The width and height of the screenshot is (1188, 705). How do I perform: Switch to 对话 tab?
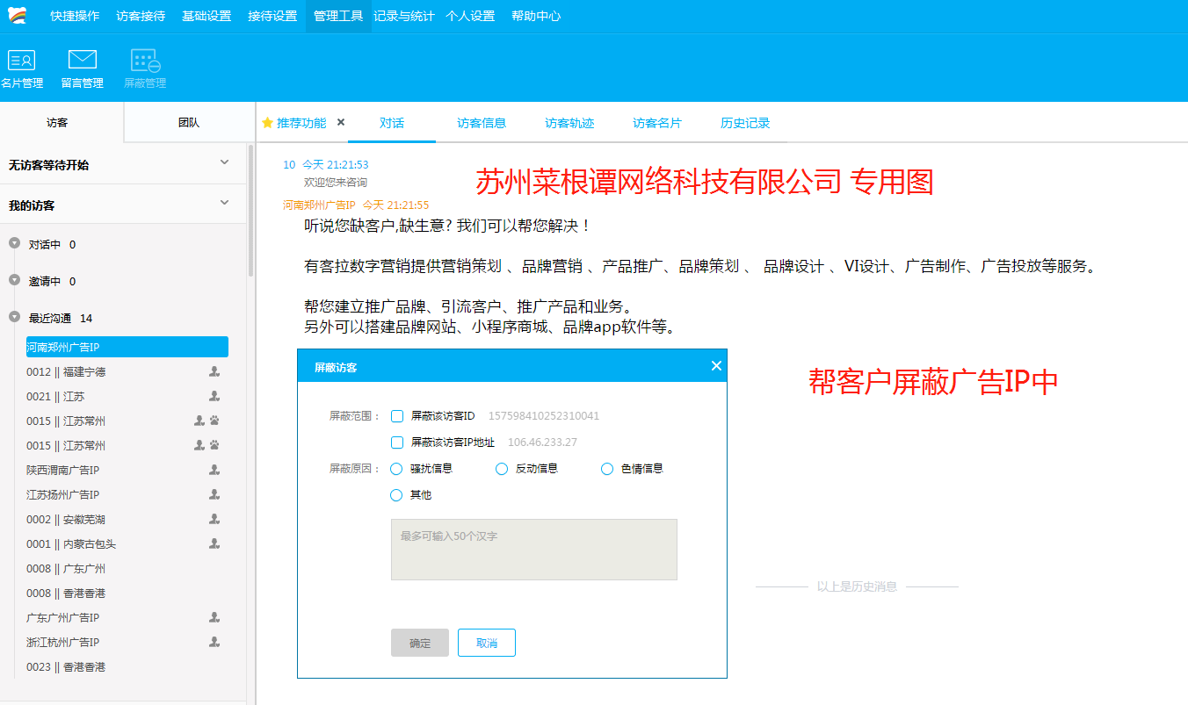[392, 123]
